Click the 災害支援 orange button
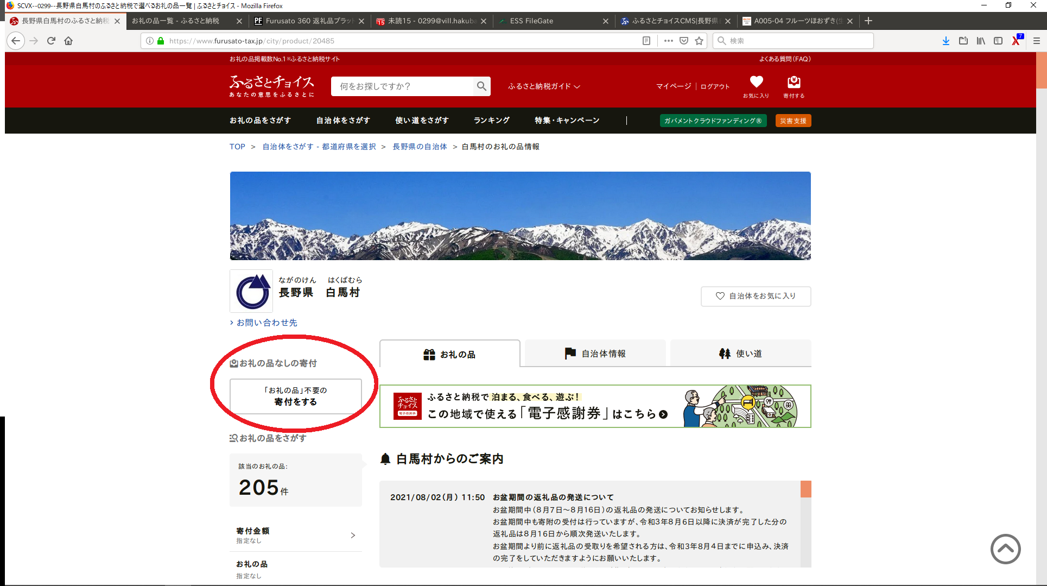The height and width of the screenshot is (586, 1047). tap(793, 121)
